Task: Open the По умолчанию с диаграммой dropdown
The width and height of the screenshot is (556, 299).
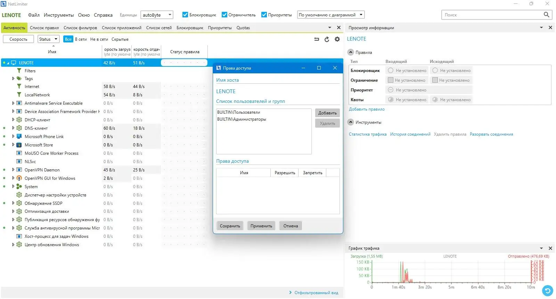Action: pos(331,15)
